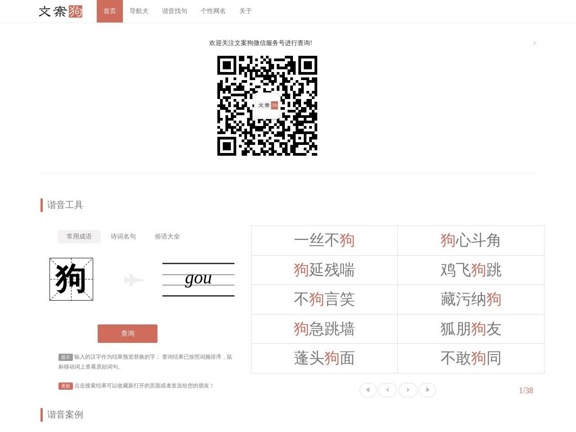Viewport: 576px width, 432px height.
Task: Switch to the 常用成语 tab
Action: (x=79, y=236)
